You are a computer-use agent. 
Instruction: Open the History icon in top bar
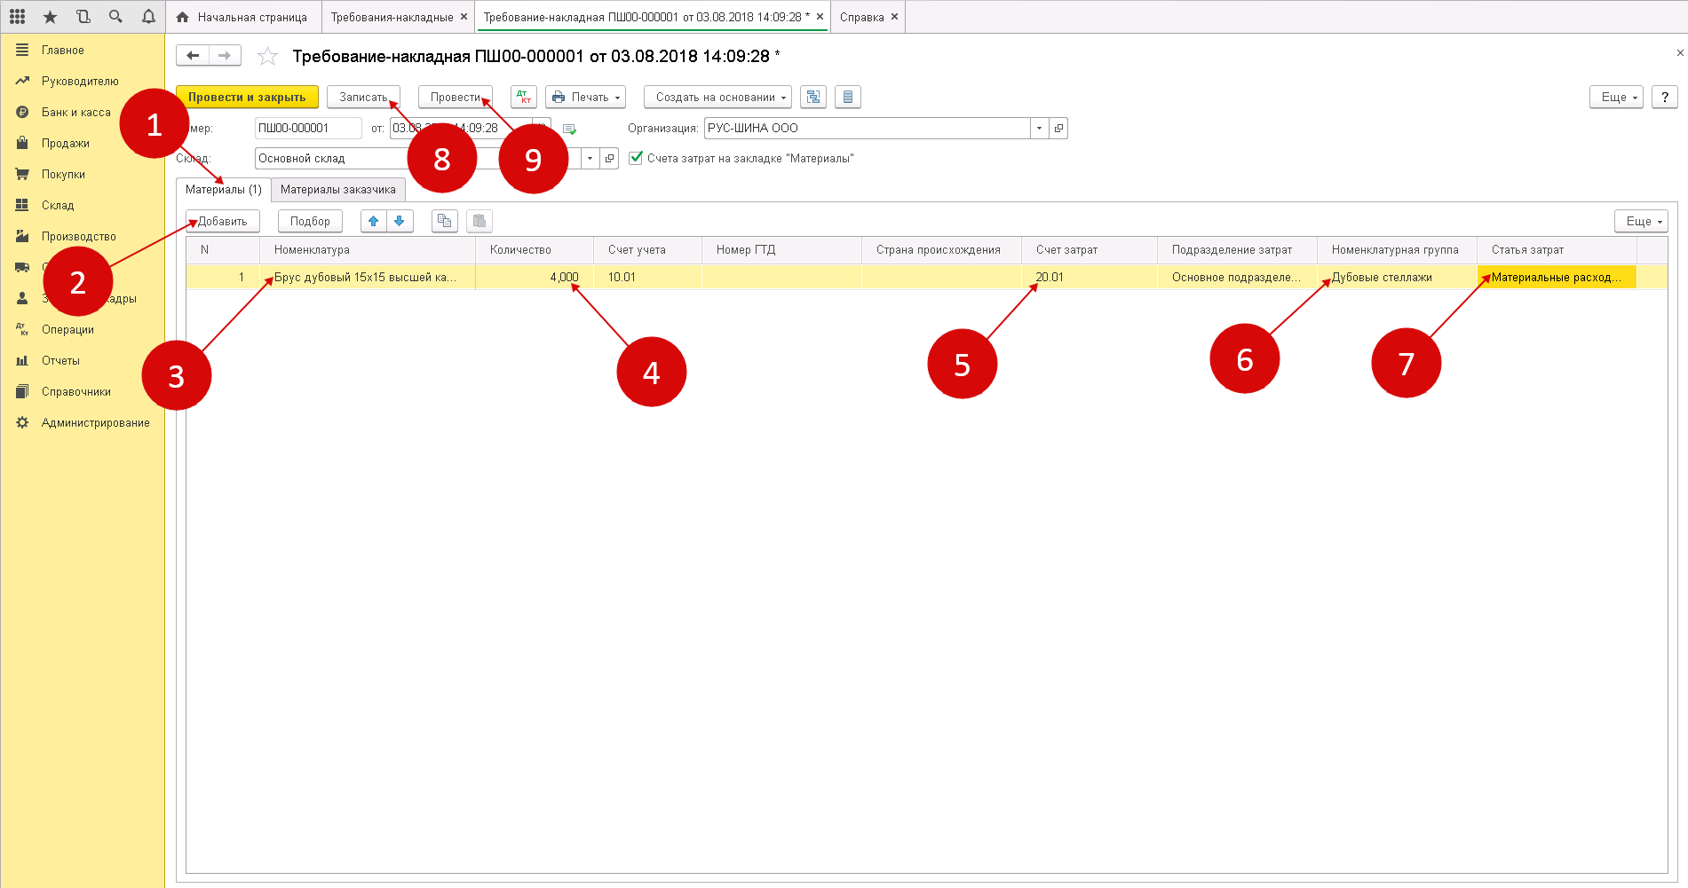point(83,17)
